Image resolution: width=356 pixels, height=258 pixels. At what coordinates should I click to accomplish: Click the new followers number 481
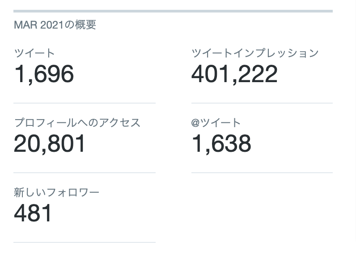(x=33, y=213)
